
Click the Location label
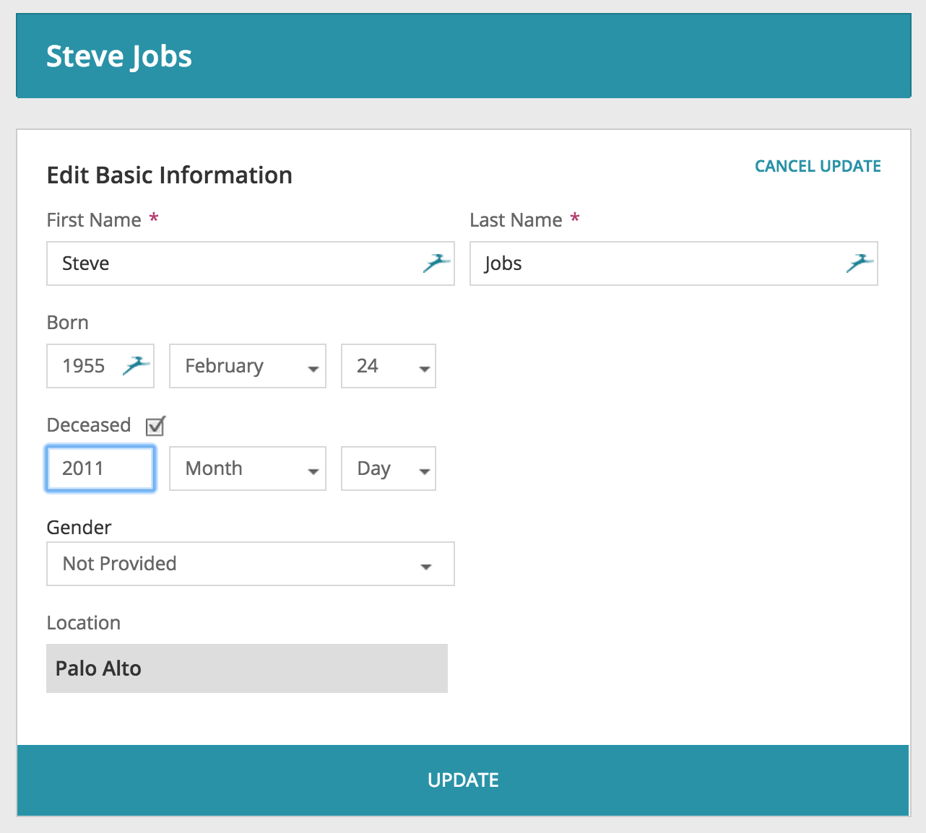[84, 623]
